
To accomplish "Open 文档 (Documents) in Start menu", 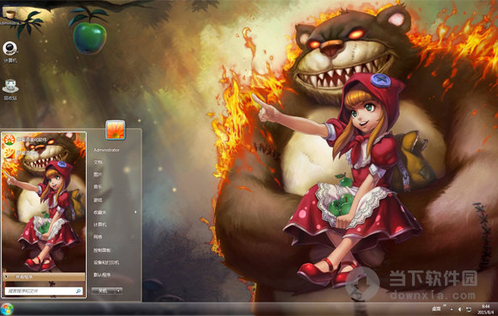I will 98,163.
